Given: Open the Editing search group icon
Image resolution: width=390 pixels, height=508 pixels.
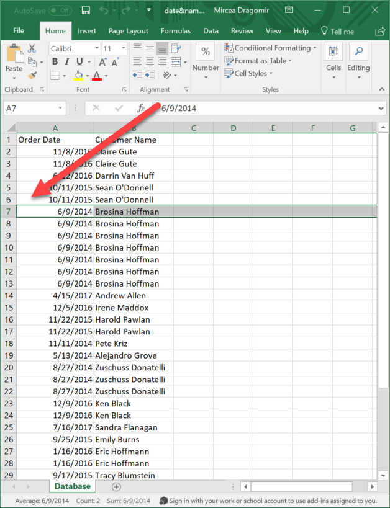Looking at the screenshot, I should point(358,53).
